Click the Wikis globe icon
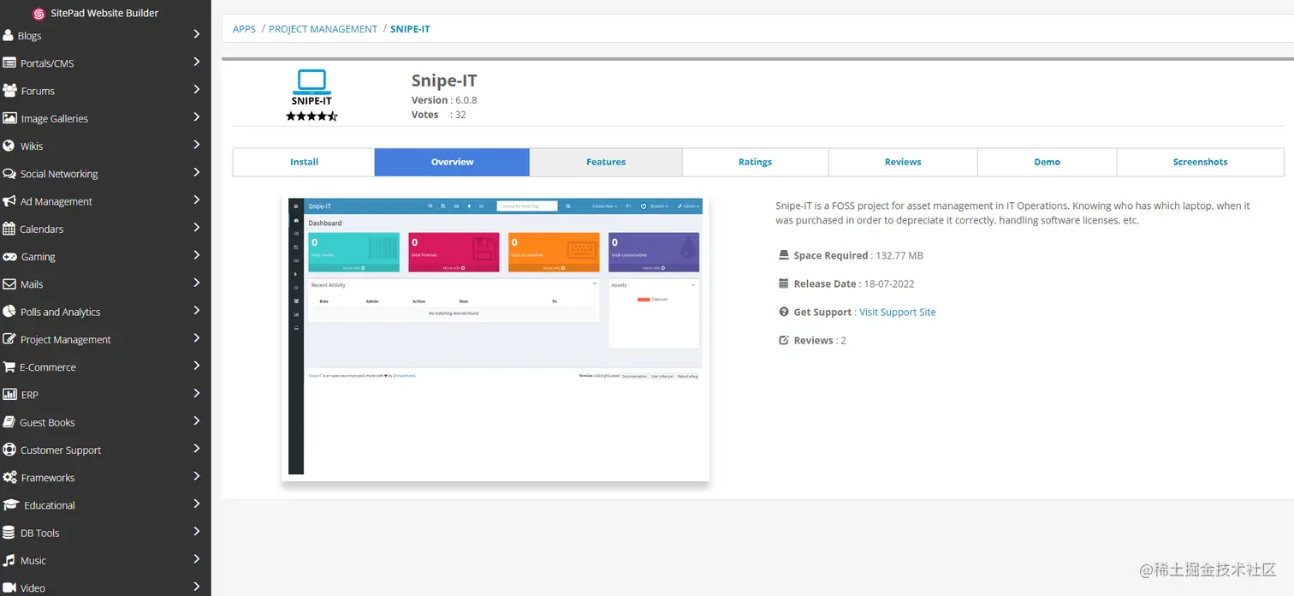1294x596 pixels. (9, 146)
